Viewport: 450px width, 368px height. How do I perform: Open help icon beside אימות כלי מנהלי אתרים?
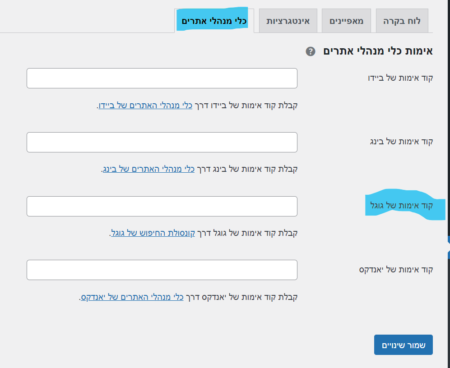pyautogui.click(x=310, y=51)
